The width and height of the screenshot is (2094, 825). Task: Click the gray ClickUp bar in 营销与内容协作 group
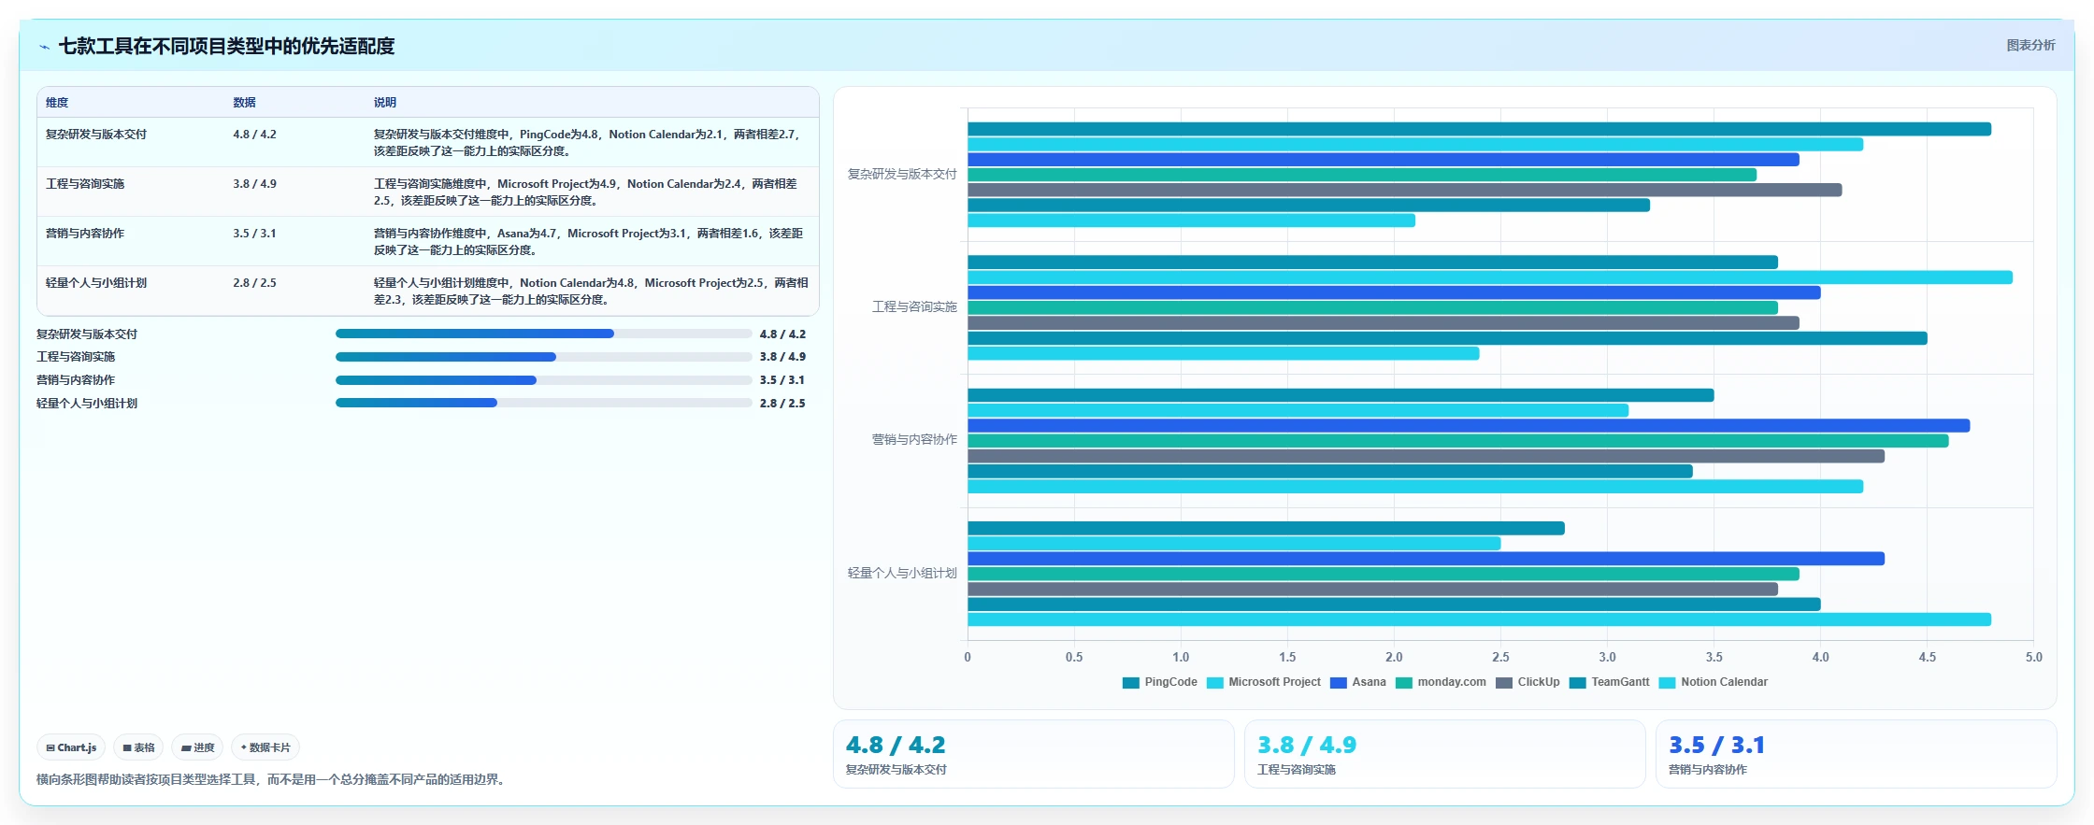(x=1426, y=456)
